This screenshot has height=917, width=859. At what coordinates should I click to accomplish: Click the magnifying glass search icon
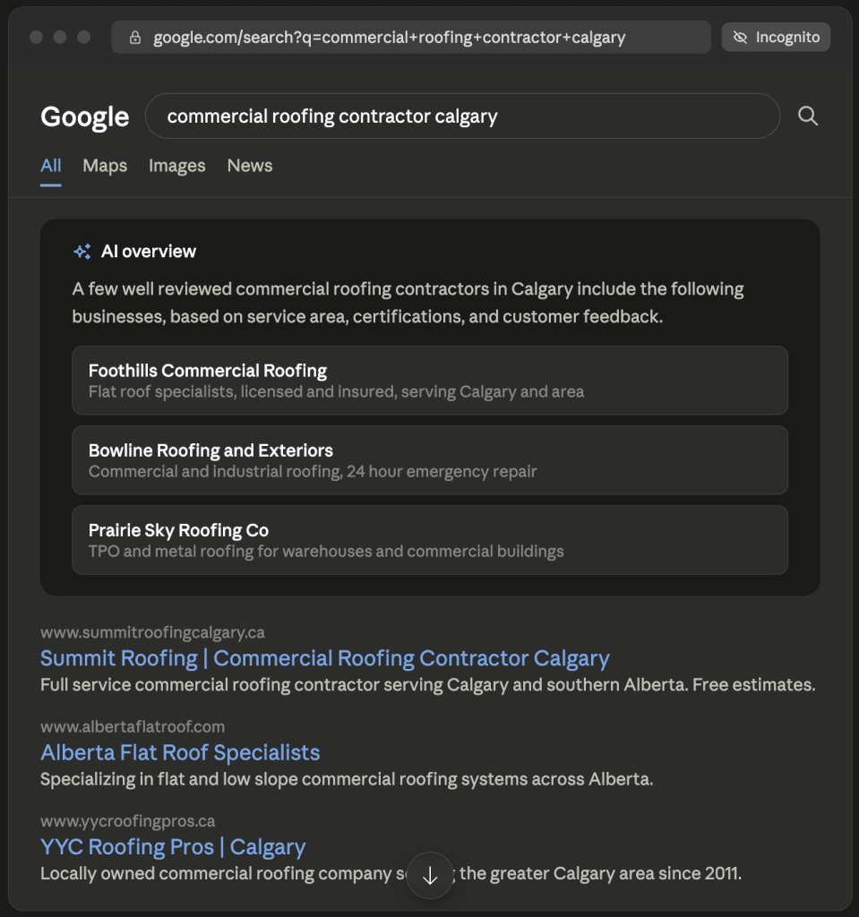tap(808, 116)
